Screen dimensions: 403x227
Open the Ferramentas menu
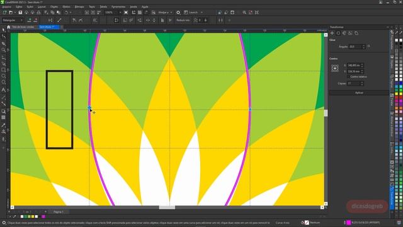tap(118, 7)
